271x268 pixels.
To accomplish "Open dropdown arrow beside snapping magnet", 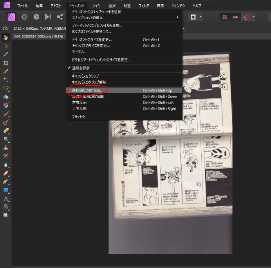I will (x=254, y=17).
